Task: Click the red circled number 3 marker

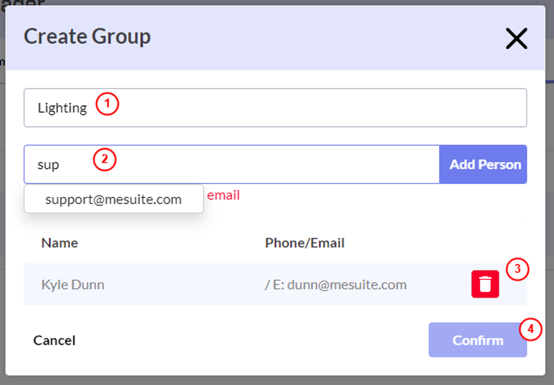Action: [517, 269]
